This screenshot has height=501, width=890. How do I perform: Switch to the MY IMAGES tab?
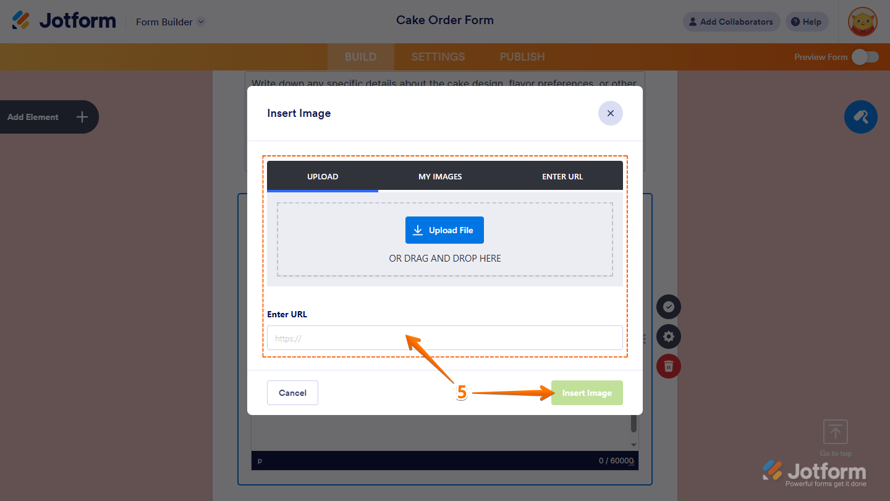[x=440, y=176]
